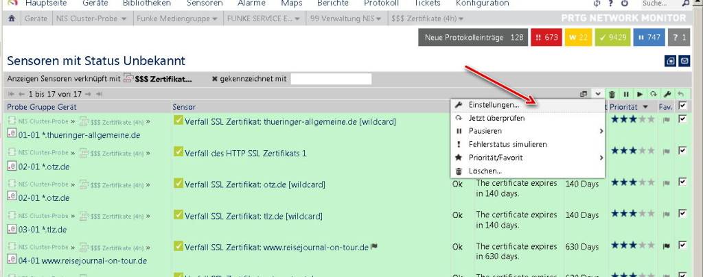This screenshot has height=277, width=703.
Task: Click the trash delete icon in the multi-edit toolbar
Action: coord(612,94)
